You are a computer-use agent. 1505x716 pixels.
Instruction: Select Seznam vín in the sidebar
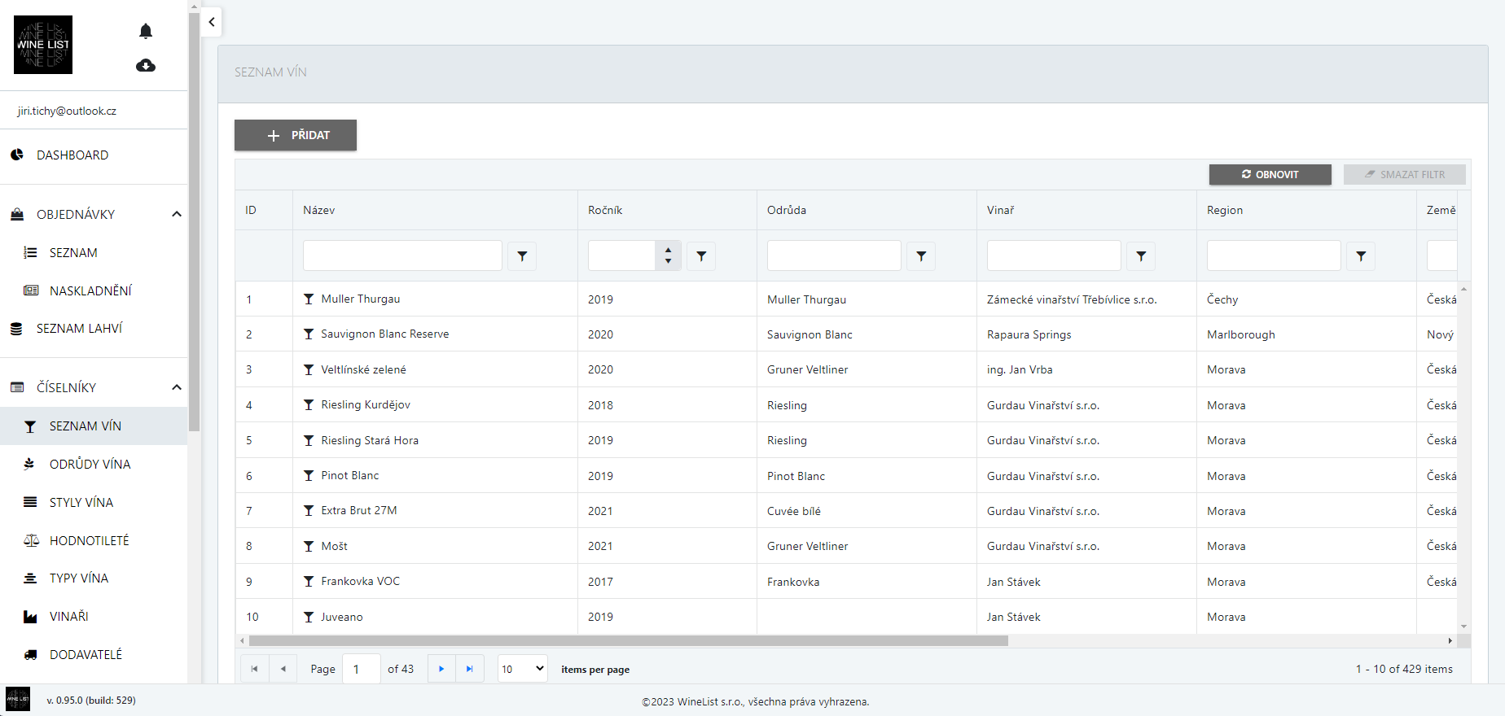94,426
